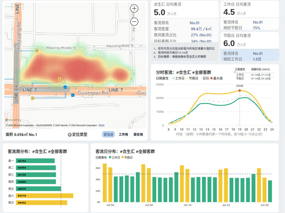Toggle 工作日 legend in daily distribution chart

pyautogui.click(x=114, y=157)
